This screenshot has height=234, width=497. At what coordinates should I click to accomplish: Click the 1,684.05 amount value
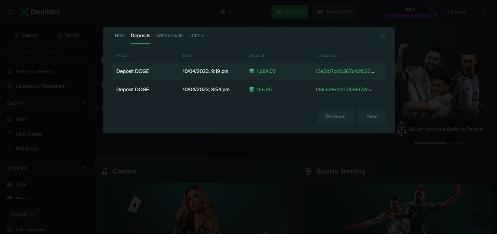[266, 71]
